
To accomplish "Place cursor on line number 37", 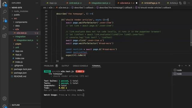I will [x=46, y=52].
